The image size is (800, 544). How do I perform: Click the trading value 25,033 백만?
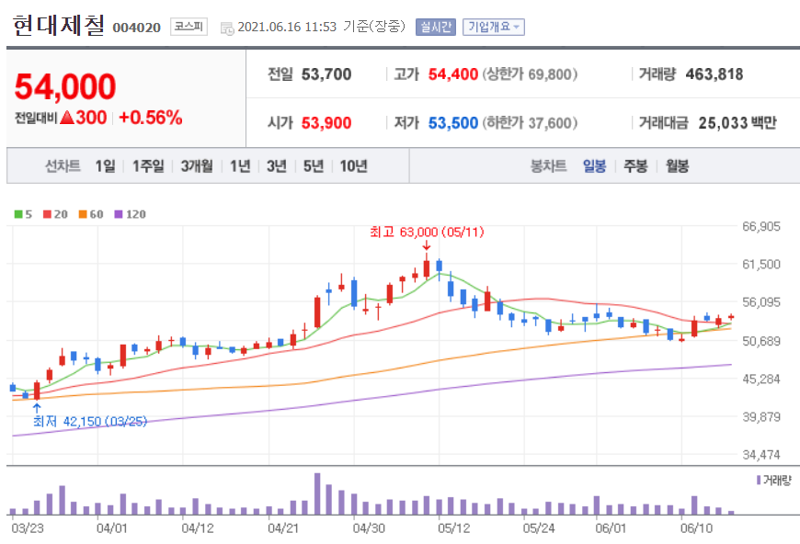[737, 123]
